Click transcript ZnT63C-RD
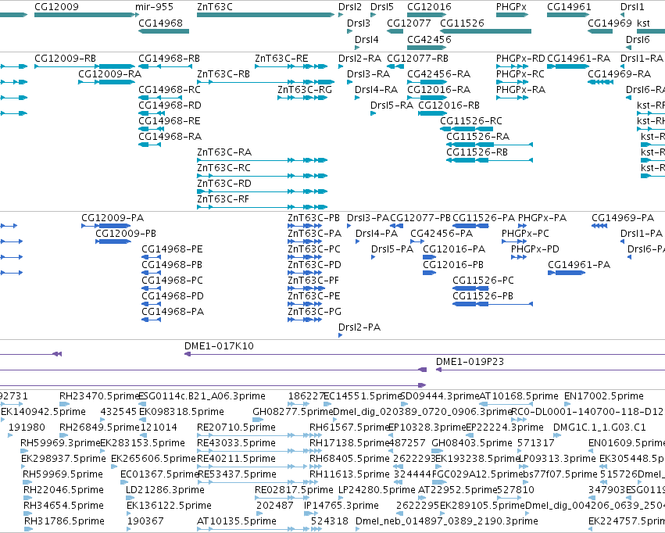Screen dimensions: 665x533 coord(263,191)
